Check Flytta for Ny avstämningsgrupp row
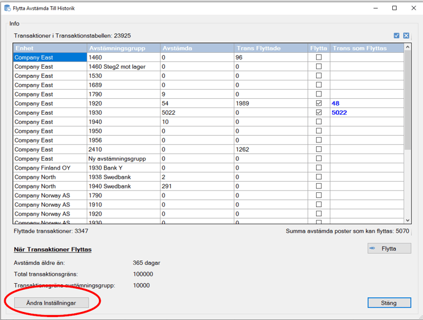423x320 pixels. pos(318,158)
